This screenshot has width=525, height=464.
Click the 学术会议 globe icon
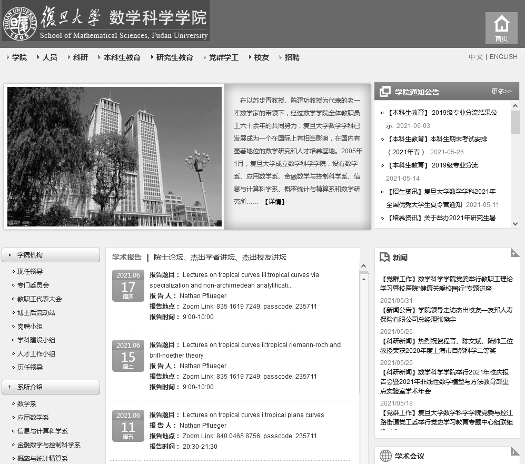(x=385, y=456)
